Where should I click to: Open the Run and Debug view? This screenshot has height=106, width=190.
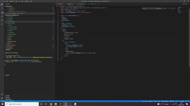coord(2,16)
